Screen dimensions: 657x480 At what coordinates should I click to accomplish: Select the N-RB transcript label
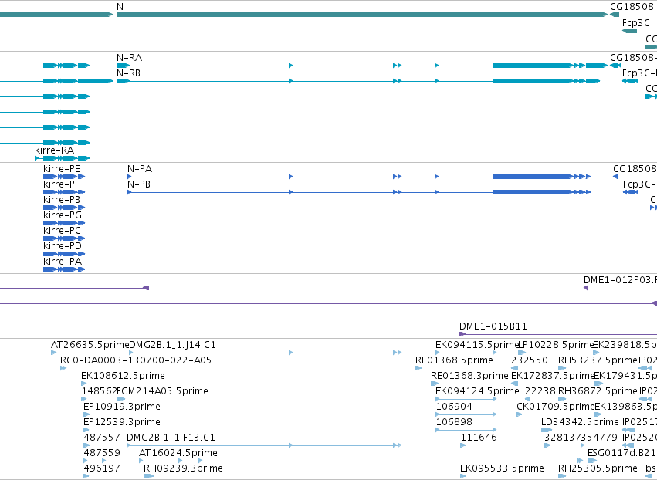128,73
